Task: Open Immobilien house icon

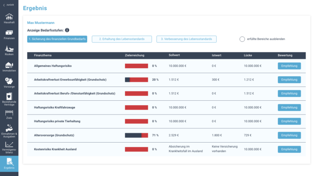Action: (9, 67)
